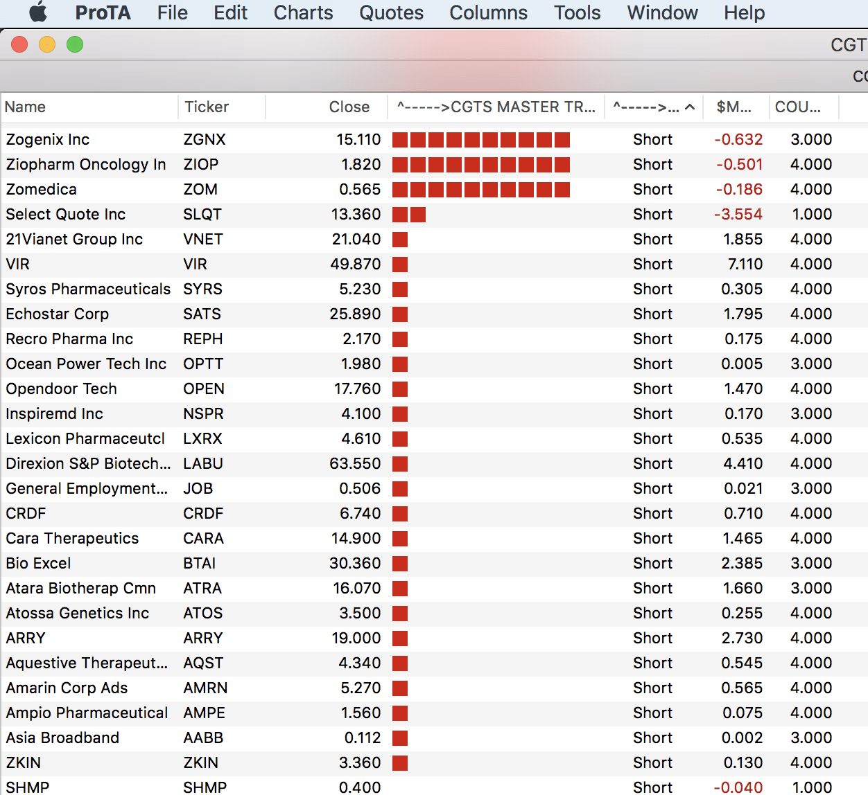The width and height of the screenshot is (868, 795).
Task: Select the Opendoor Tech row
Action: tap(434, 388)
